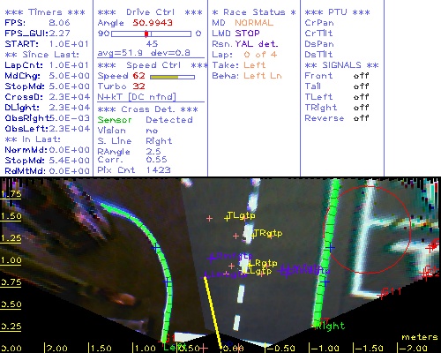Select the TLgtp yellow marker label

[241, 215]
